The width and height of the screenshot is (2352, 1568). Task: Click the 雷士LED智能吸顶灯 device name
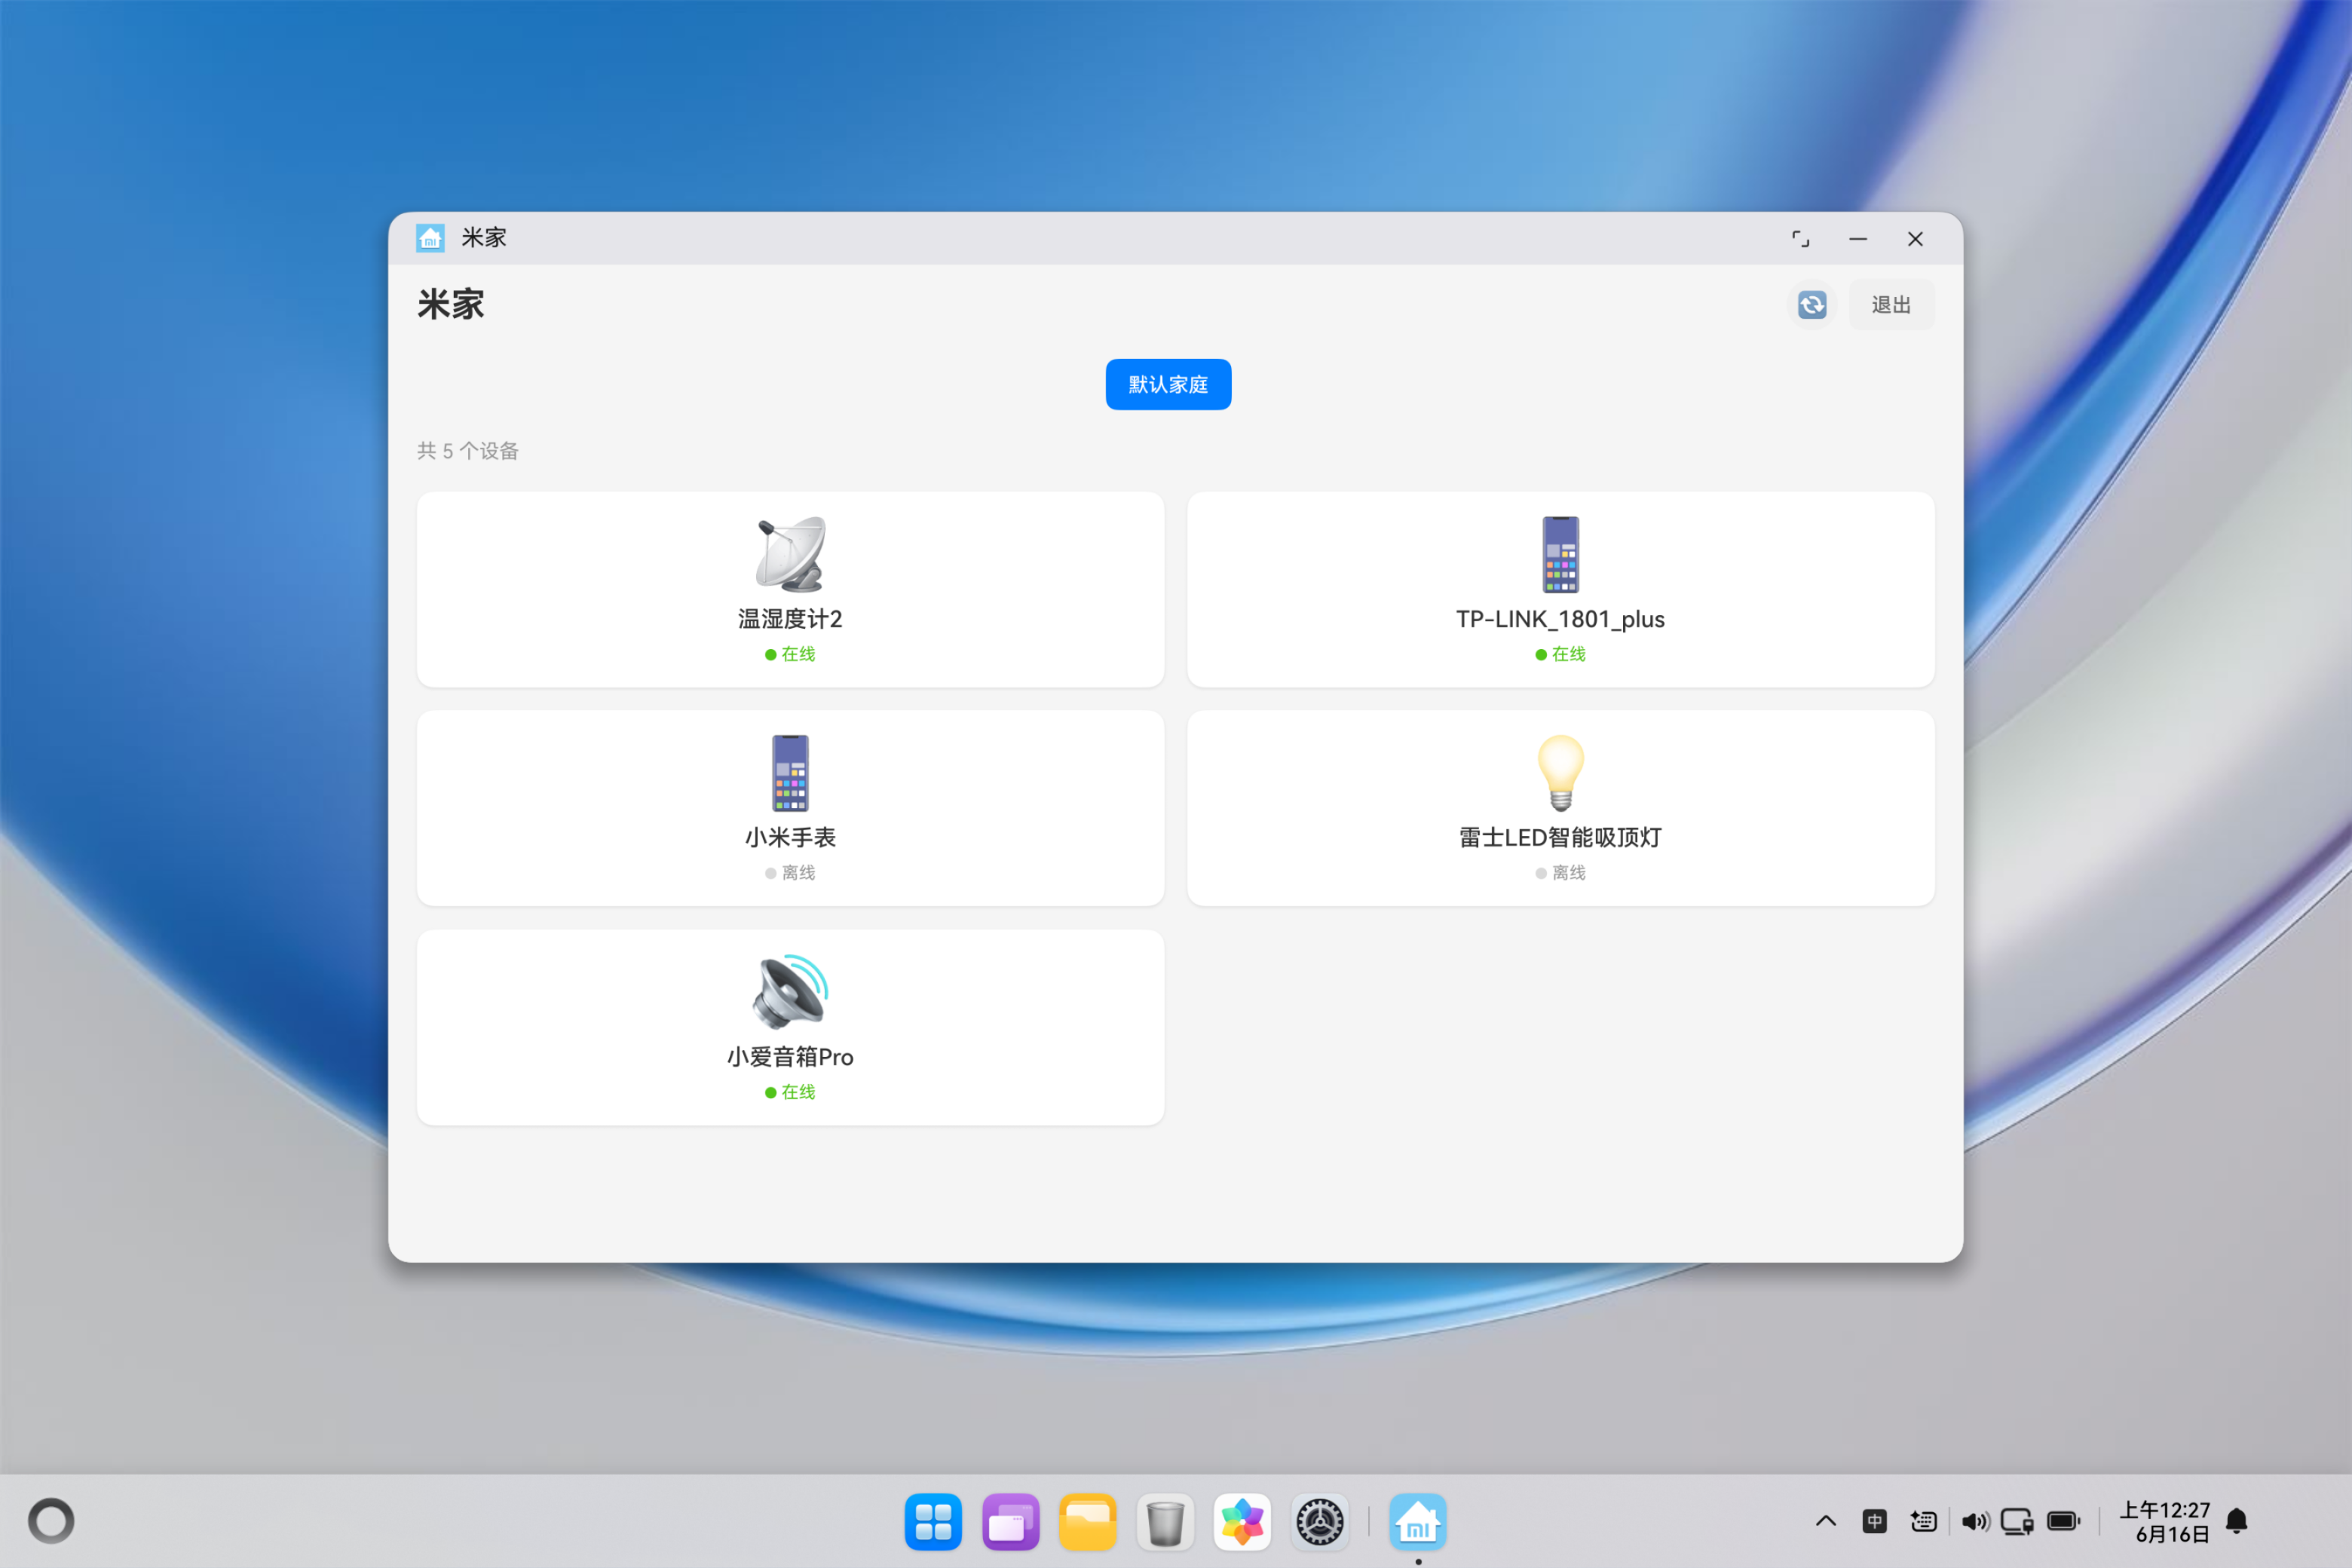(x=1560, y=838)
